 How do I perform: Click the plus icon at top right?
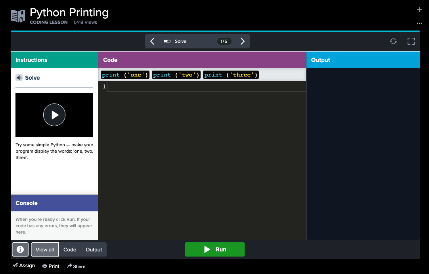tap(419, 10)
